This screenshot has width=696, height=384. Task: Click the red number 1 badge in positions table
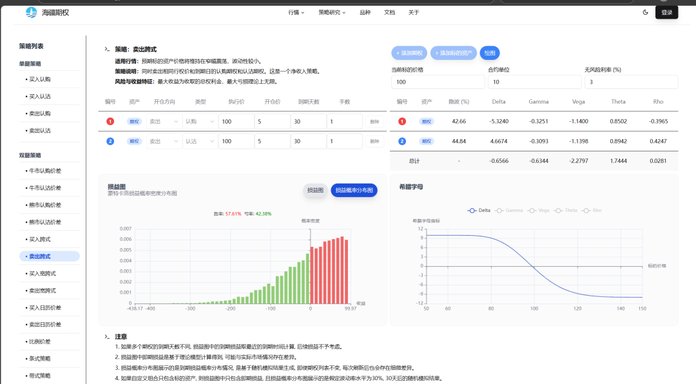pos(110,122)
